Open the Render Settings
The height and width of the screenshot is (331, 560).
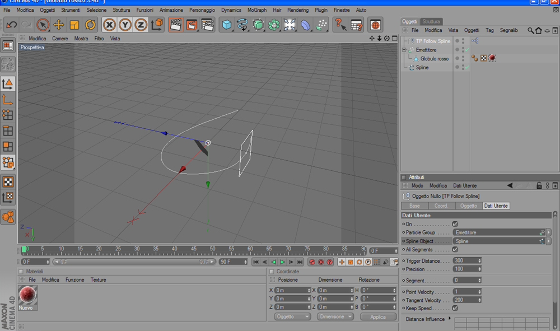click(208, 25)
